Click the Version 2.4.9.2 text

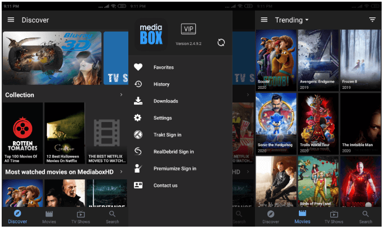point(189,44)
